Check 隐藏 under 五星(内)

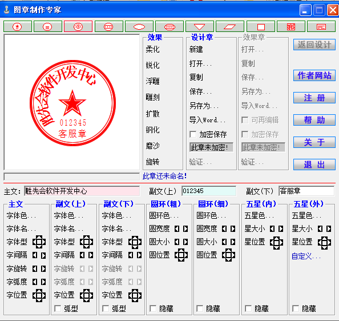click(248, 308)
